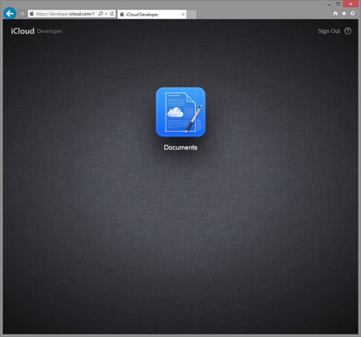This screenshot has width=361, height=337.
Task: Refresh the page with reload icon
Action: coord(112,14)
